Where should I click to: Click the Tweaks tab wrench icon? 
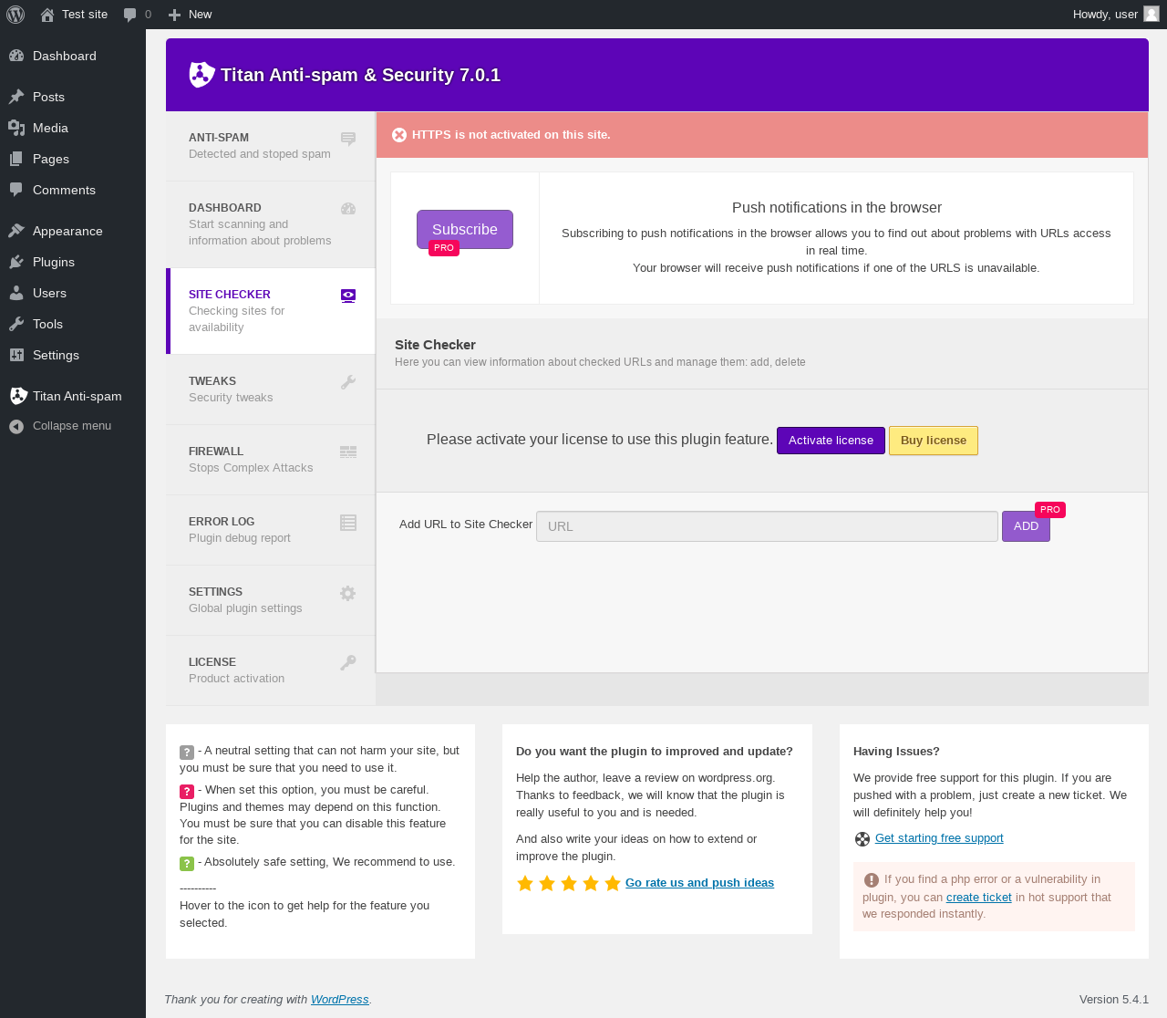(x=348, y=382)
